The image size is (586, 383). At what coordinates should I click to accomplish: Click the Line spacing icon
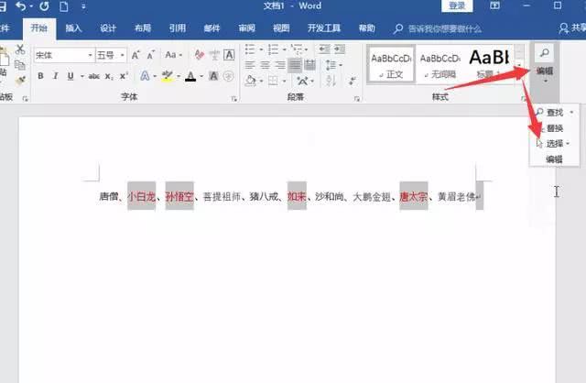click(x=331, y=65)
